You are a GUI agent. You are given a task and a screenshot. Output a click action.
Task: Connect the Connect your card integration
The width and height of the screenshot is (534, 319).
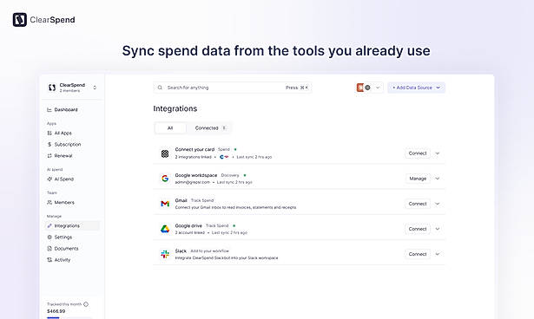[418, 153]
